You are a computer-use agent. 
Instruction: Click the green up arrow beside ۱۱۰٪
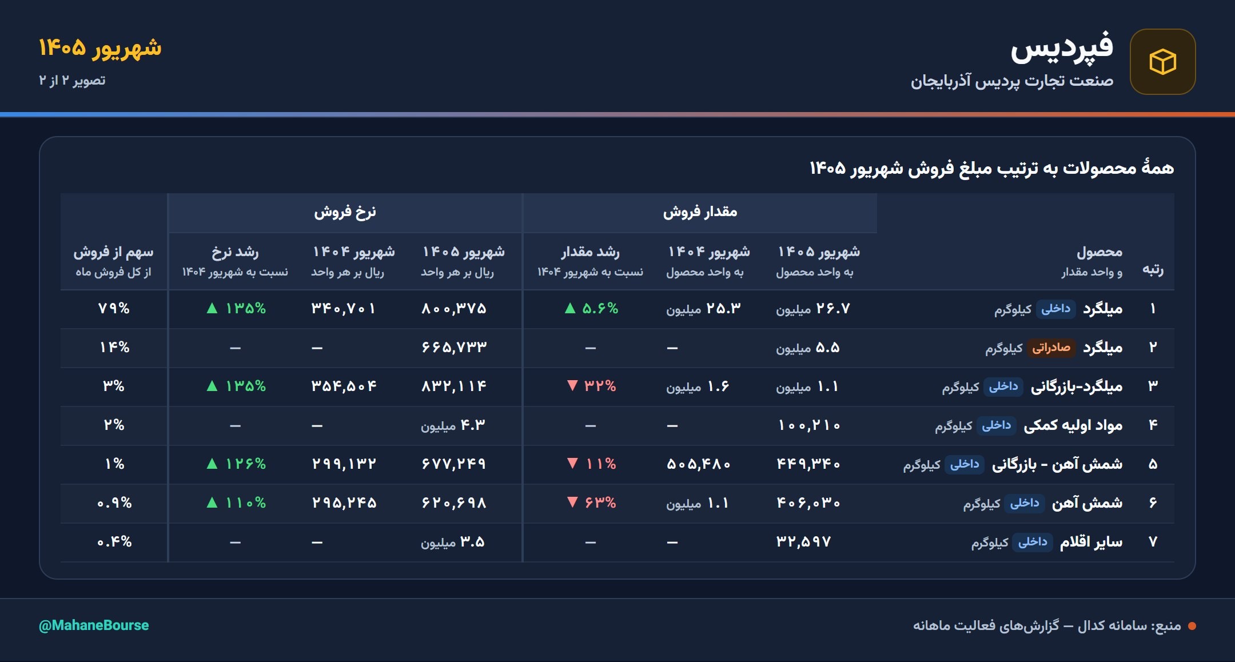point(212,502)
